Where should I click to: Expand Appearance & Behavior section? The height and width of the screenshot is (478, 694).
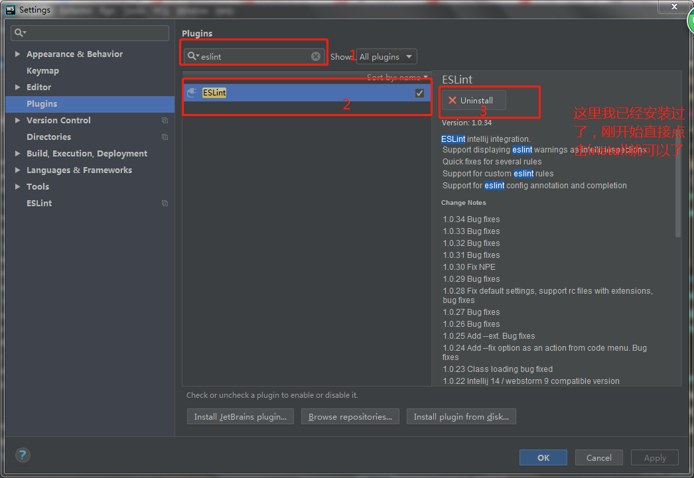(18, 54)
